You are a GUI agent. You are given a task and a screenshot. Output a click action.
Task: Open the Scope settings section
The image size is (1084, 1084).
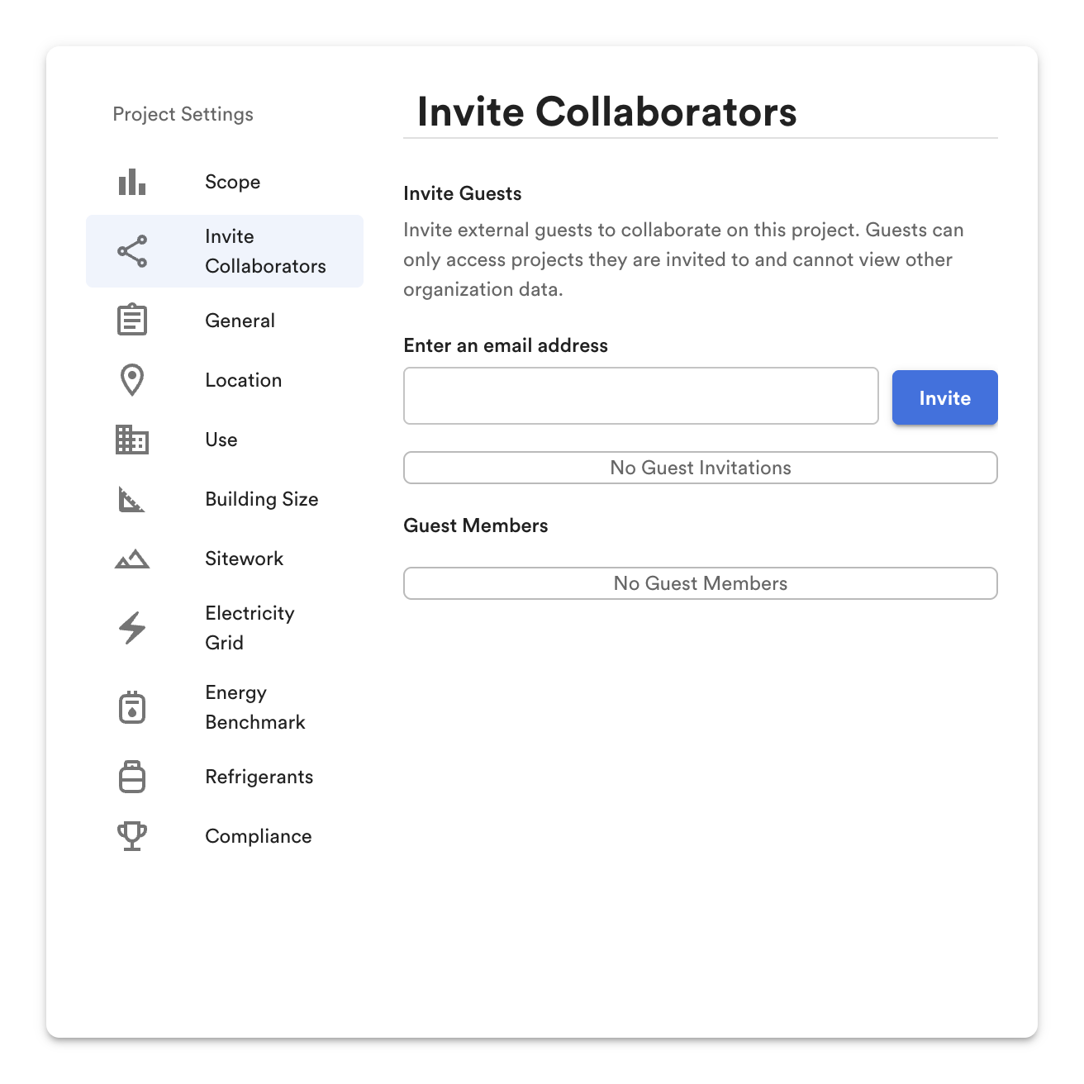225,182
